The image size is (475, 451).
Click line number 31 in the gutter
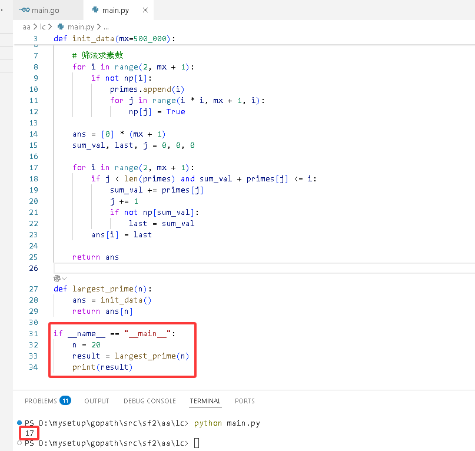click(34, 334)
